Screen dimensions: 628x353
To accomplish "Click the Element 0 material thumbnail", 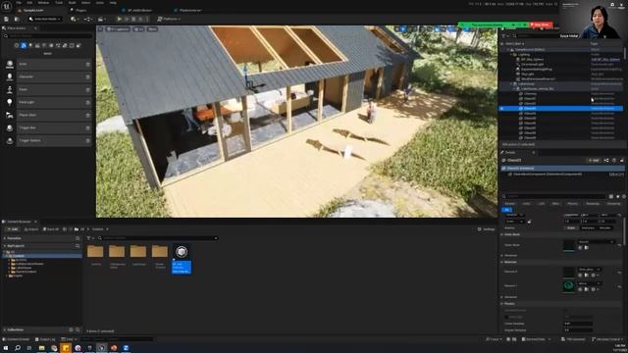I will [569, 273].
